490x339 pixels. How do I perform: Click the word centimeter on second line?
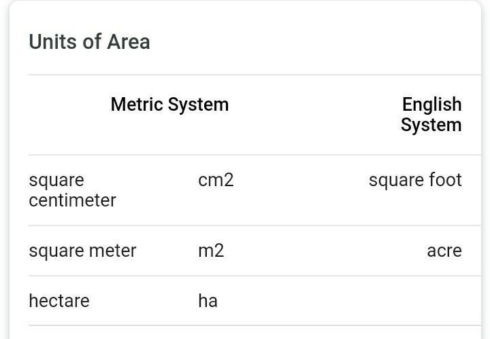[72, 200]
